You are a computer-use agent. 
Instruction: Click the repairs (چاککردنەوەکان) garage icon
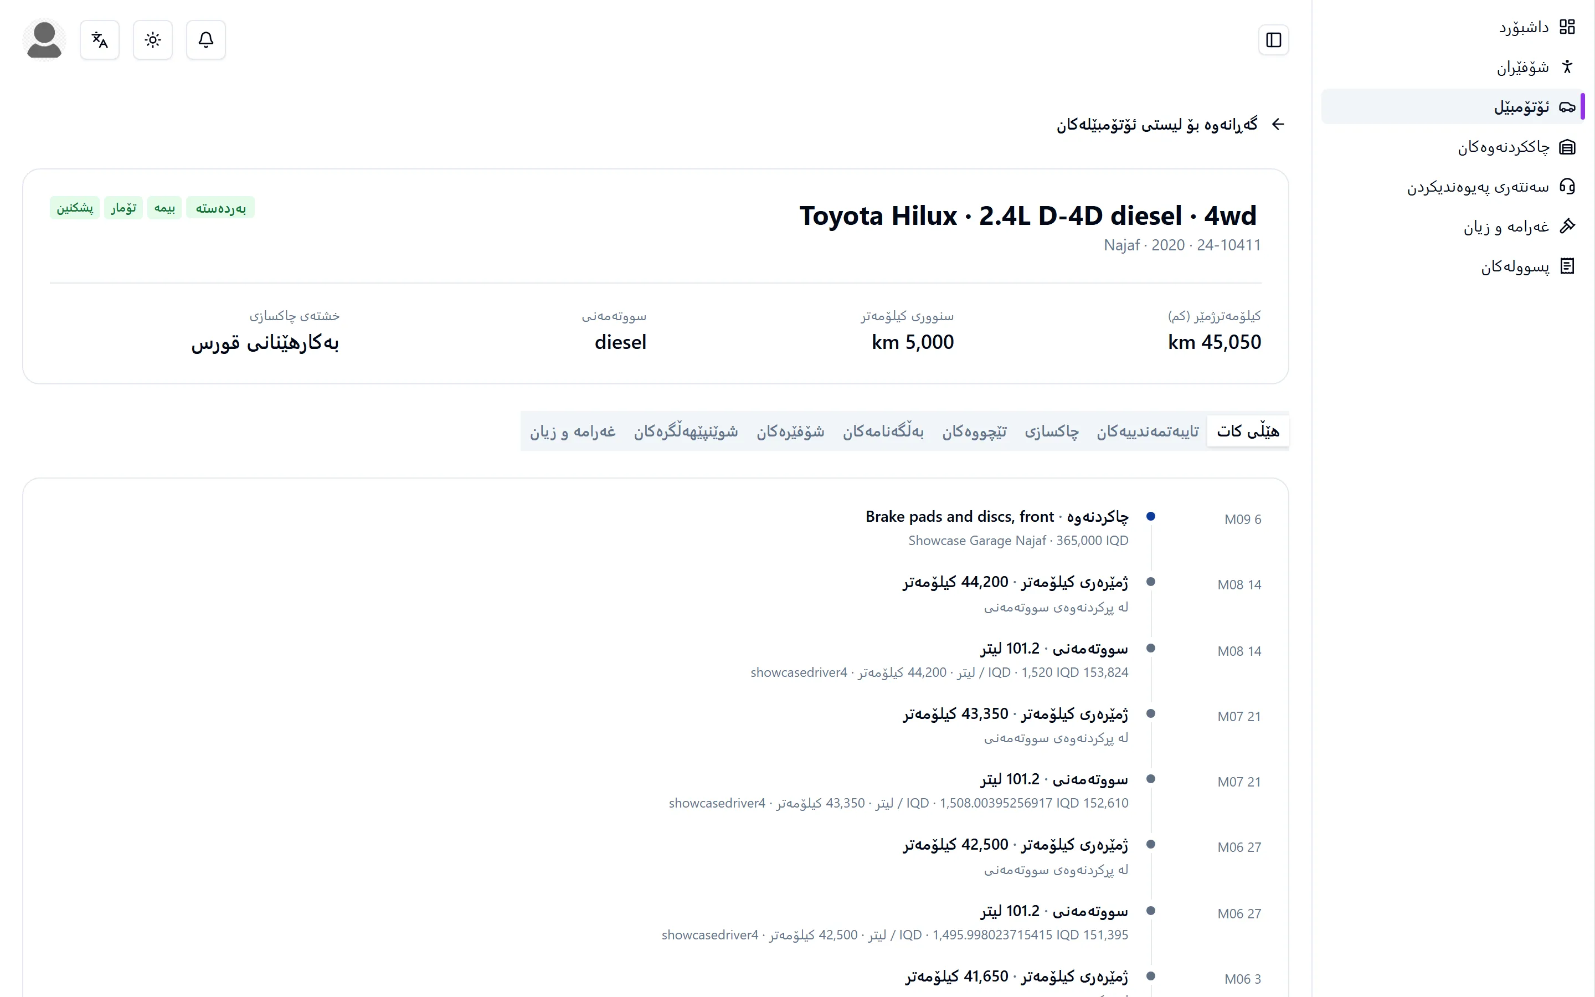[x=1567, y=146]
